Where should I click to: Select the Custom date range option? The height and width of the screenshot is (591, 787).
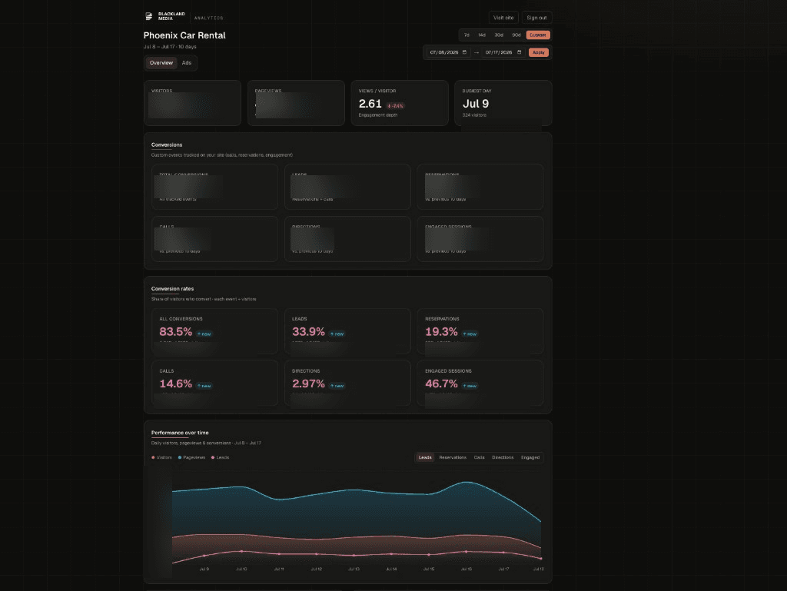point(538,35)
